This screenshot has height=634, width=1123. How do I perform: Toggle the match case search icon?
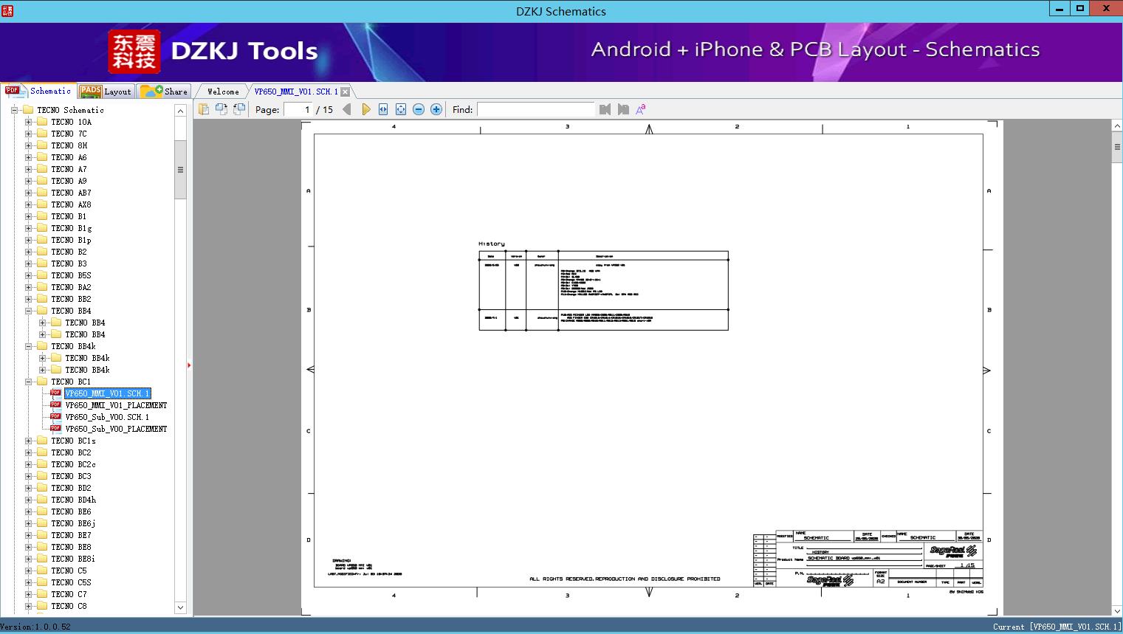coord(641,109)
